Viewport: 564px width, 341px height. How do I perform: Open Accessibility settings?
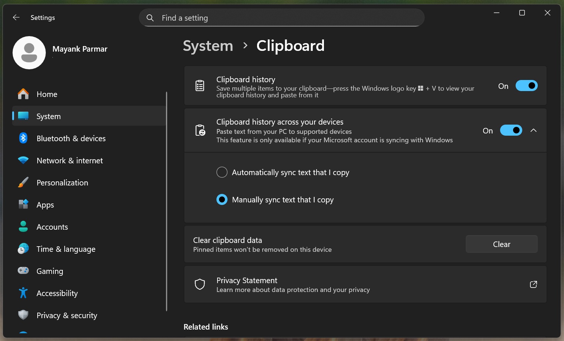pos(23,293)
